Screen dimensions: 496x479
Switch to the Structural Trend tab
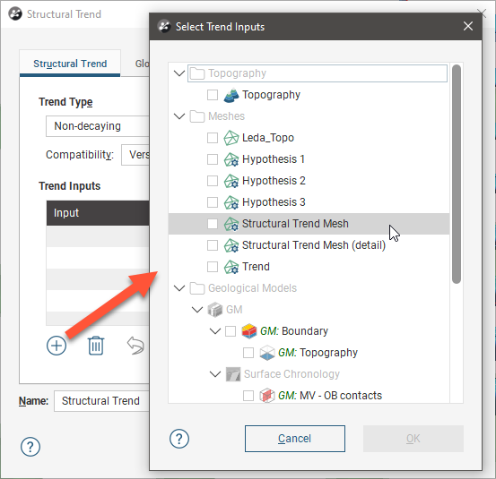[x=70, y=64]
